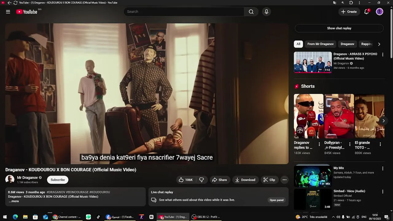The width and height of the screenshot is (393, 221).
Task: Open File Explorer from the taskbar
Action: click(x=25, y=217)
